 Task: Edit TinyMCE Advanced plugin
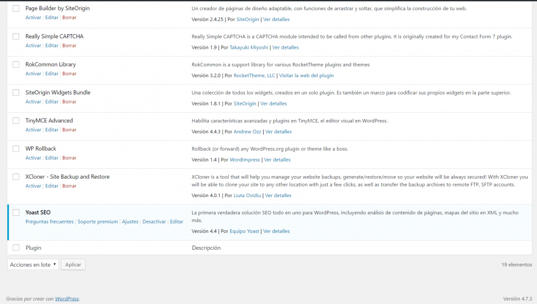pos(52,130)
